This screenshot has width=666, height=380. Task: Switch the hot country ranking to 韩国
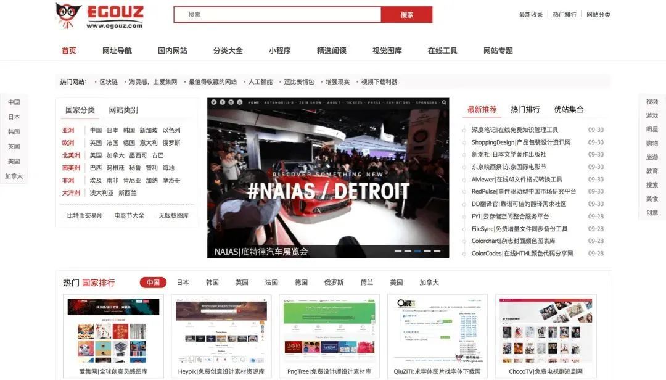(x=212, y=282)
